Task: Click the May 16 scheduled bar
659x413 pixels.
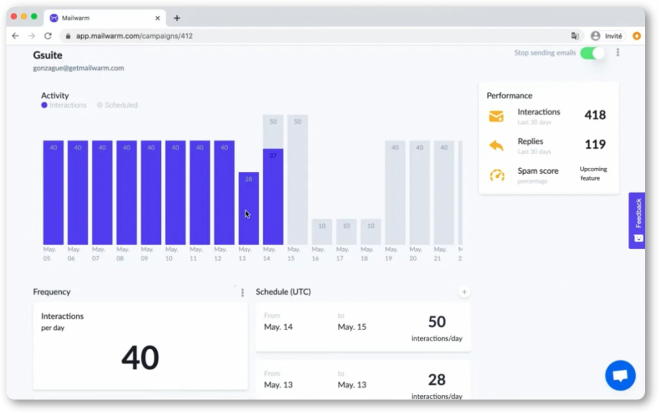Action: 322,232
